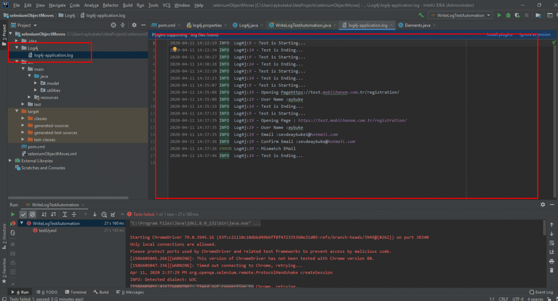Screen dimensions: 558x301
Task: Close the log4j-application.log editor tab
Action: click(391, 25)
